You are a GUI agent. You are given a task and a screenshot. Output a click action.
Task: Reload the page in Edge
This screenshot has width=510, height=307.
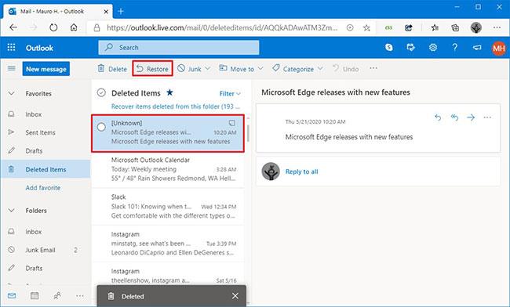point(53,27)
